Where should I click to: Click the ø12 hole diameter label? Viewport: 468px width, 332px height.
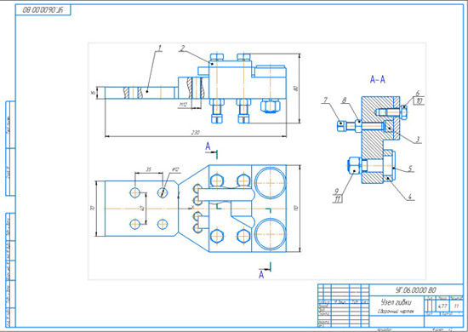point(176,169)
